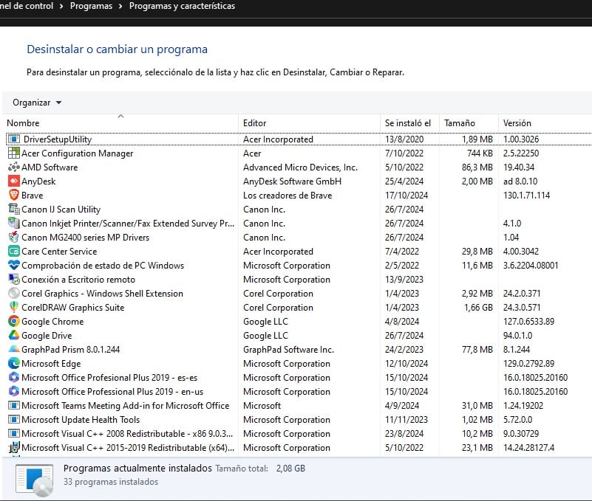Click the Los creadores de Brave cell
592x501 pixels.
288,196
